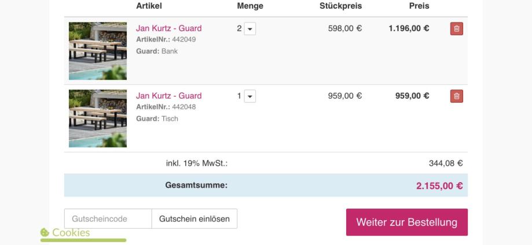Open quantity dropdown for the Bank item
Viewport: 532px width, 245px height.
(x=250, y=29)
